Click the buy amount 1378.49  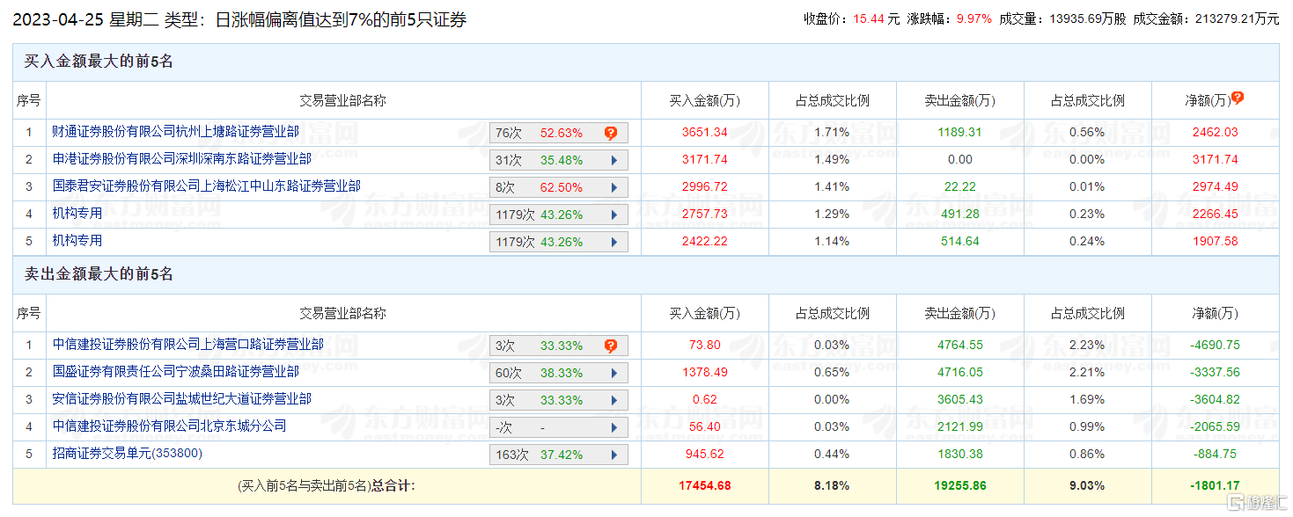[705, 373]
